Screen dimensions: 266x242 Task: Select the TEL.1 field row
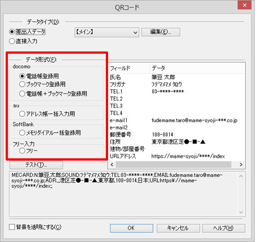coord(177,92)
